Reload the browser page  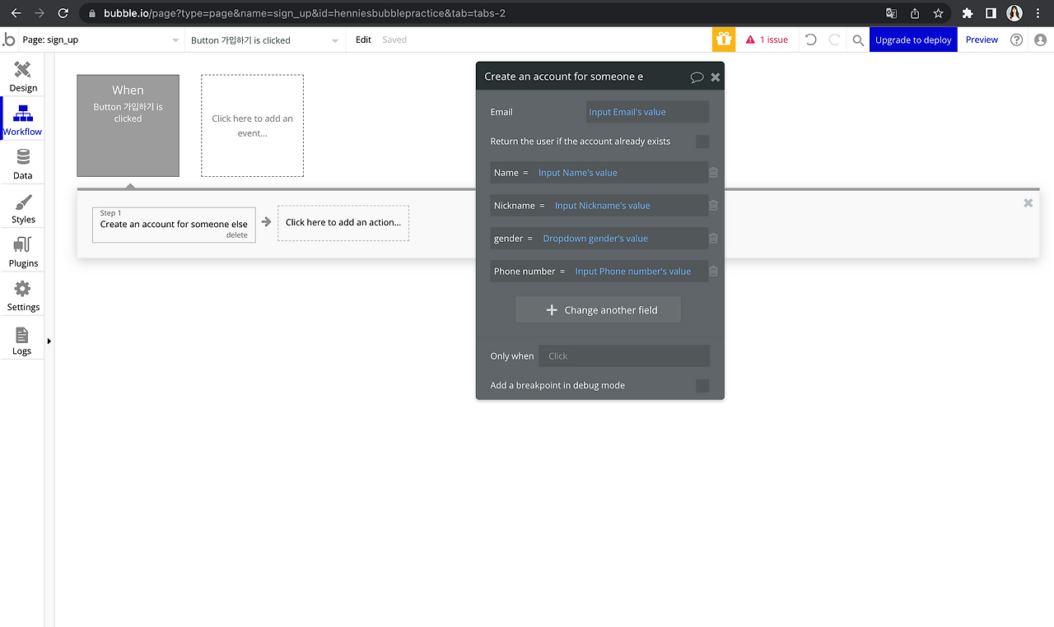(x=63, y=13)
